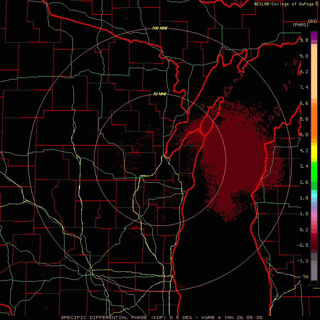The height and width of the screenshot is (320, 320).
Task: Click the "TH" threshold label
Action: tap(305, 277)
